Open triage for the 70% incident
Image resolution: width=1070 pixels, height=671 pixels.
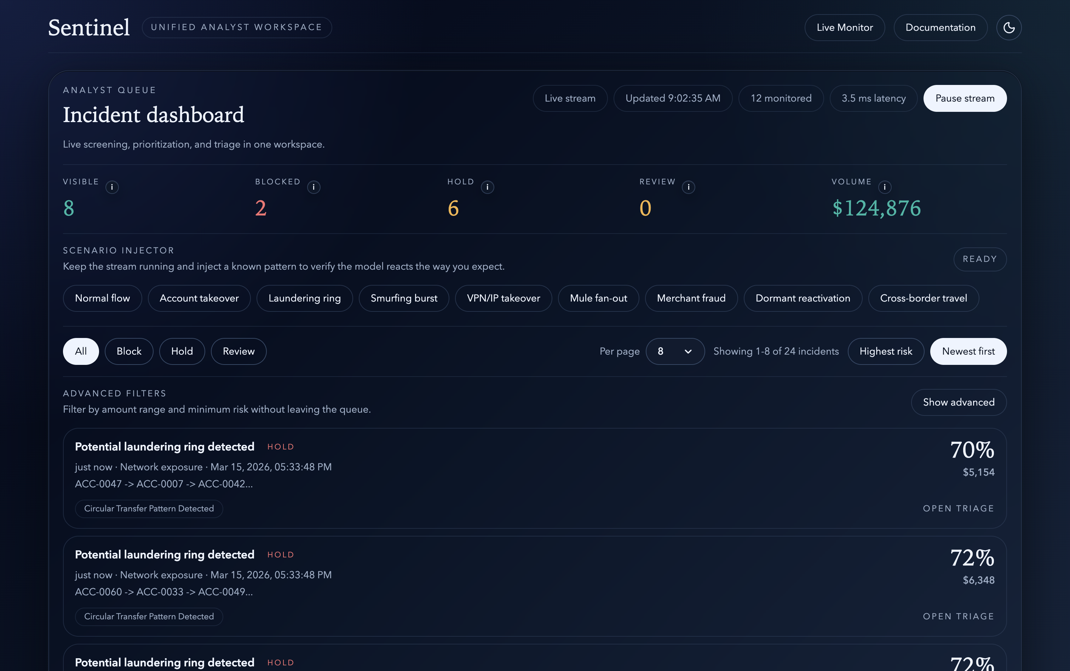(958, 509)
